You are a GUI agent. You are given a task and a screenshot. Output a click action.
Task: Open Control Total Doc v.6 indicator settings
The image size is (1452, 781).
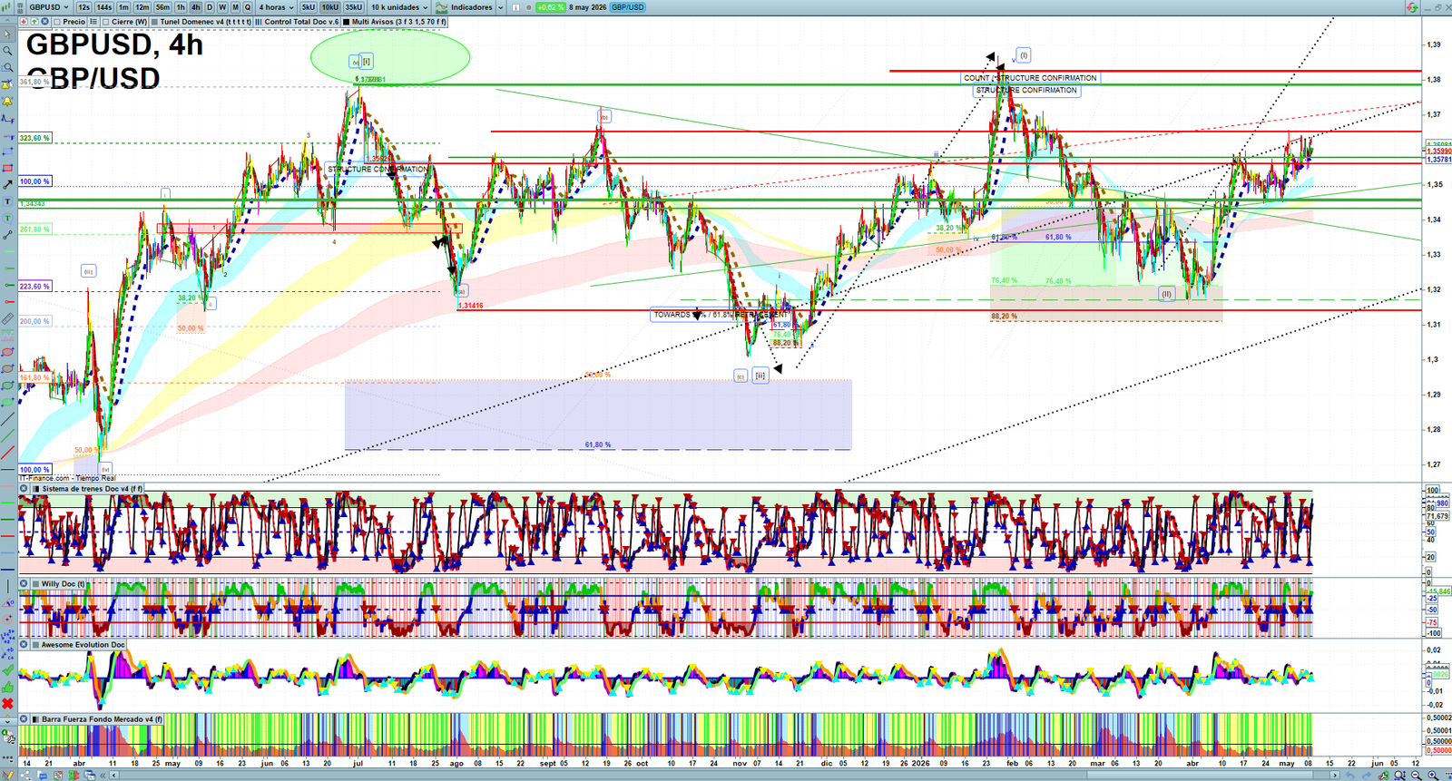point(299,22)
